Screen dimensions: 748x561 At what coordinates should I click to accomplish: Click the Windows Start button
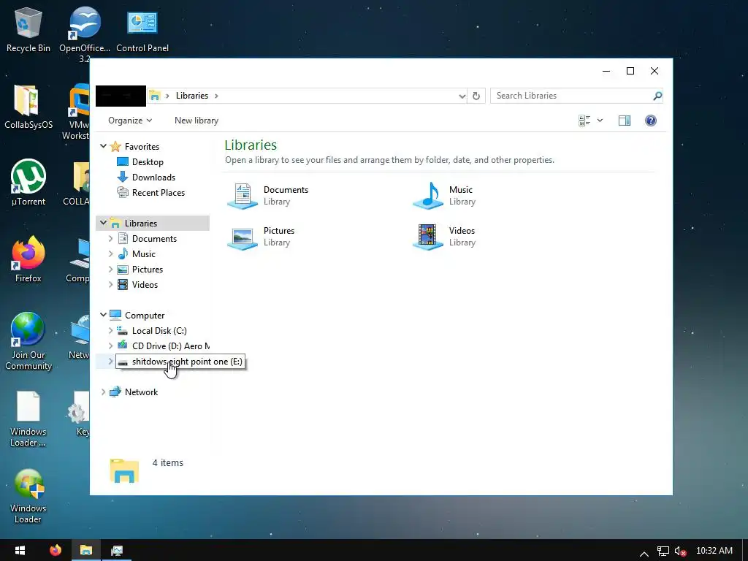pyautogui.click(x=20, y=550)
